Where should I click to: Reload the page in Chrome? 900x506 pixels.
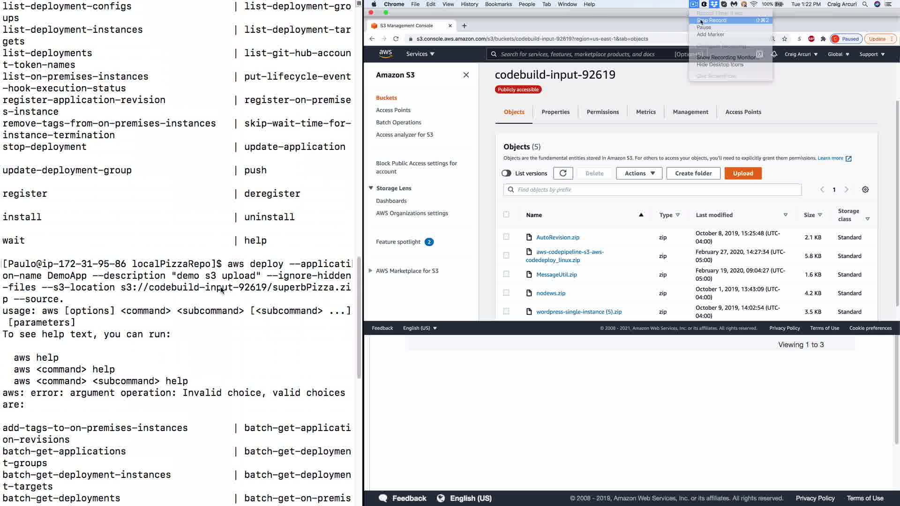396,39
